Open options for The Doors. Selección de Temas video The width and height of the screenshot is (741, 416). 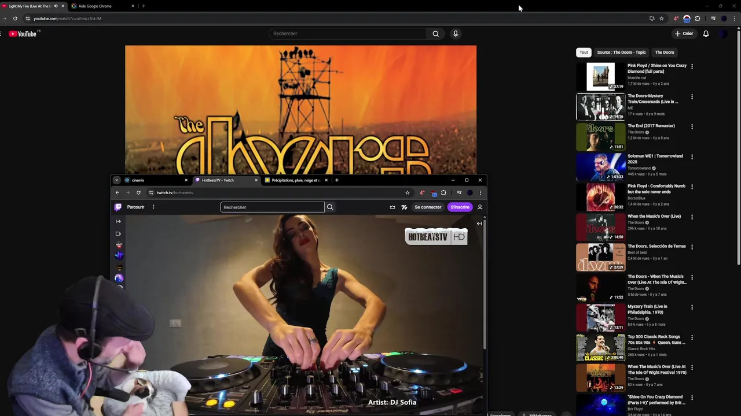pyautogui.click(x=692, y=247)
